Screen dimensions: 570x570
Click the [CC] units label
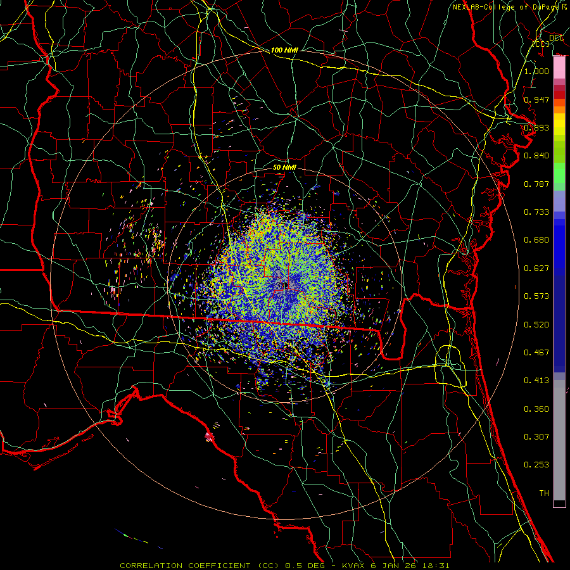541,44
